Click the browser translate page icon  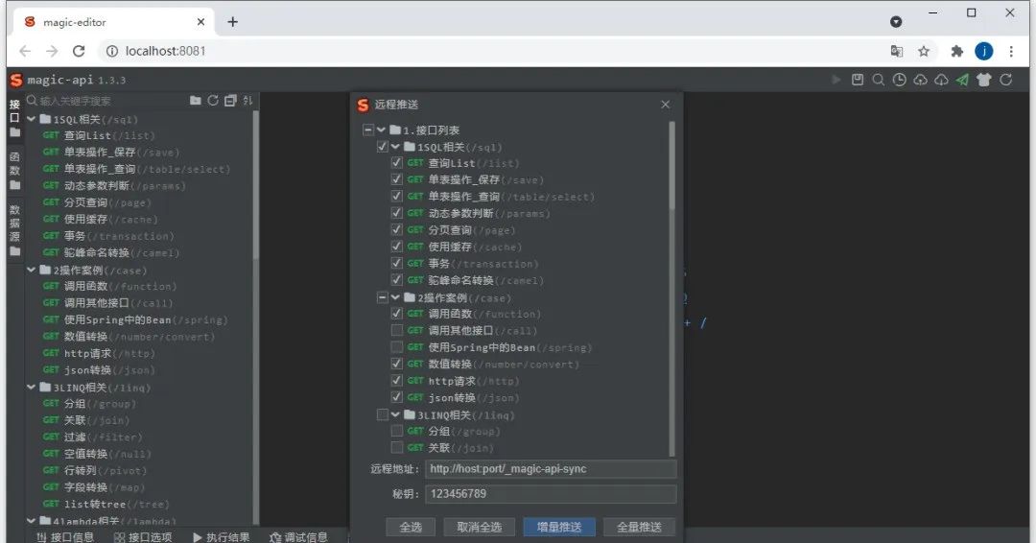tap(897, 51)
